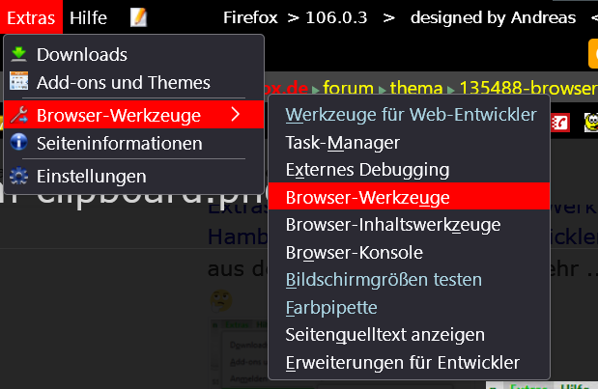The width and height of the screenshot is (598, 389).
Task: Click the Einstellungen gear icon
Action: tap(18, 176)
